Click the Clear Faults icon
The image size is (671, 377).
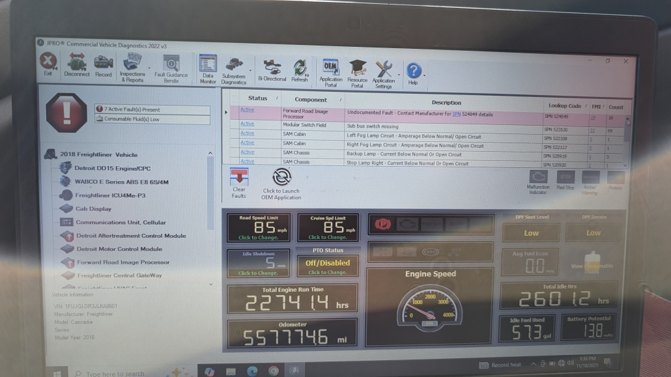point(239,182)
